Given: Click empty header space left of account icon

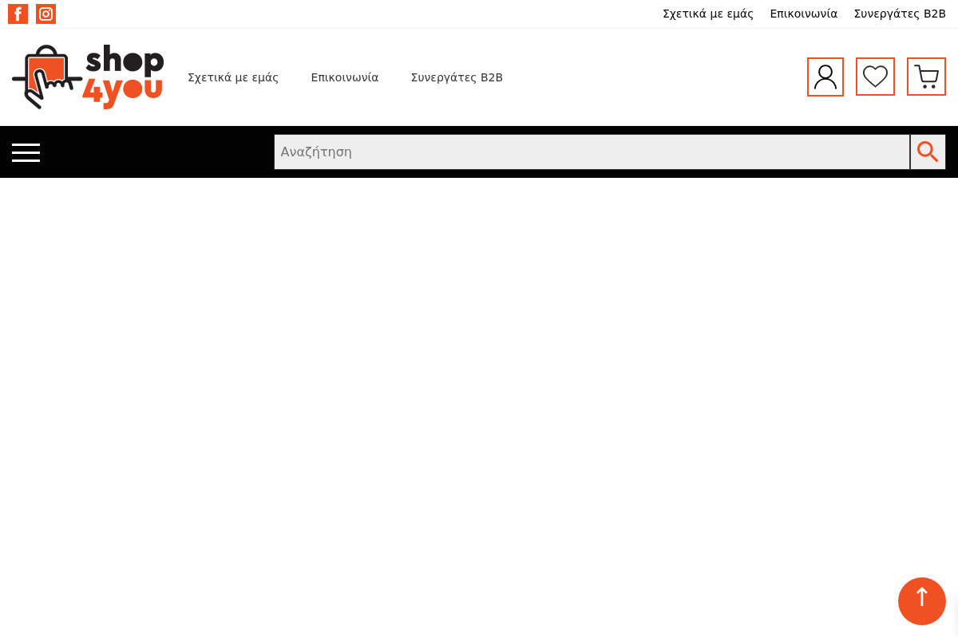Looking at the screenshot, I should click(x=655, y=77).
